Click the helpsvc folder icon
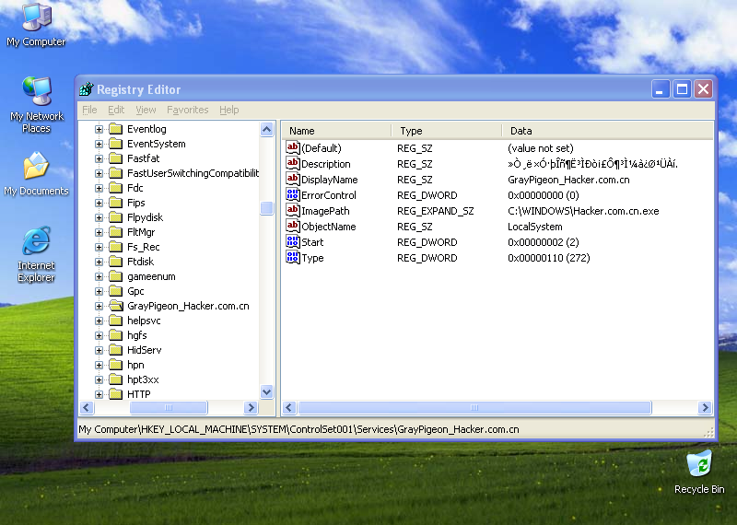The image size is (737, 525). (x=116, y=321)
